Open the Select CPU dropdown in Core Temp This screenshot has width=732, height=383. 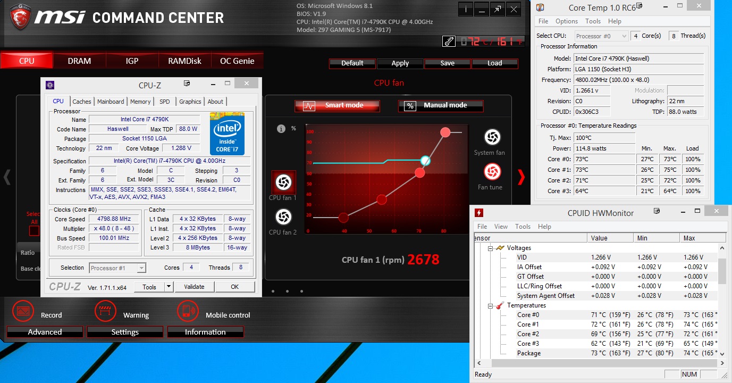click(x=601, y=36)
